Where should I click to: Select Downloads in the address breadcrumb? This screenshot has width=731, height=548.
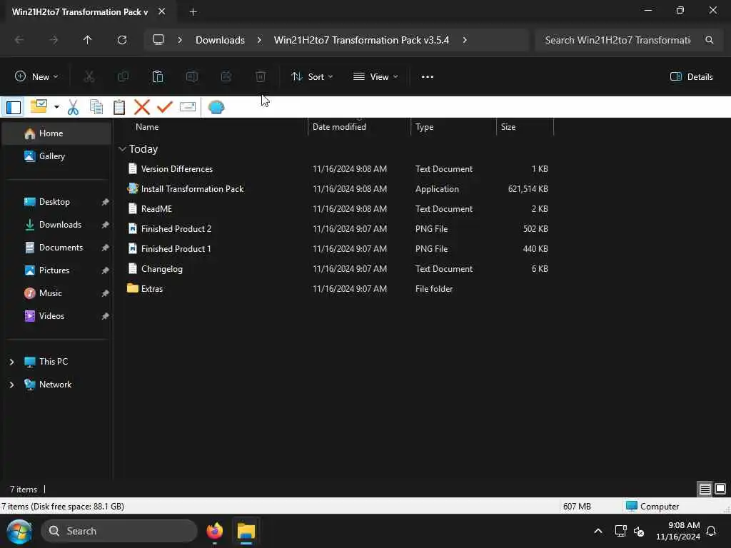click(x=220, y=40)
